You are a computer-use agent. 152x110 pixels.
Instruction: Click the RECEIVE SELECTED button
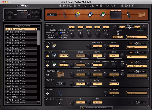click(x=35, y=12)
